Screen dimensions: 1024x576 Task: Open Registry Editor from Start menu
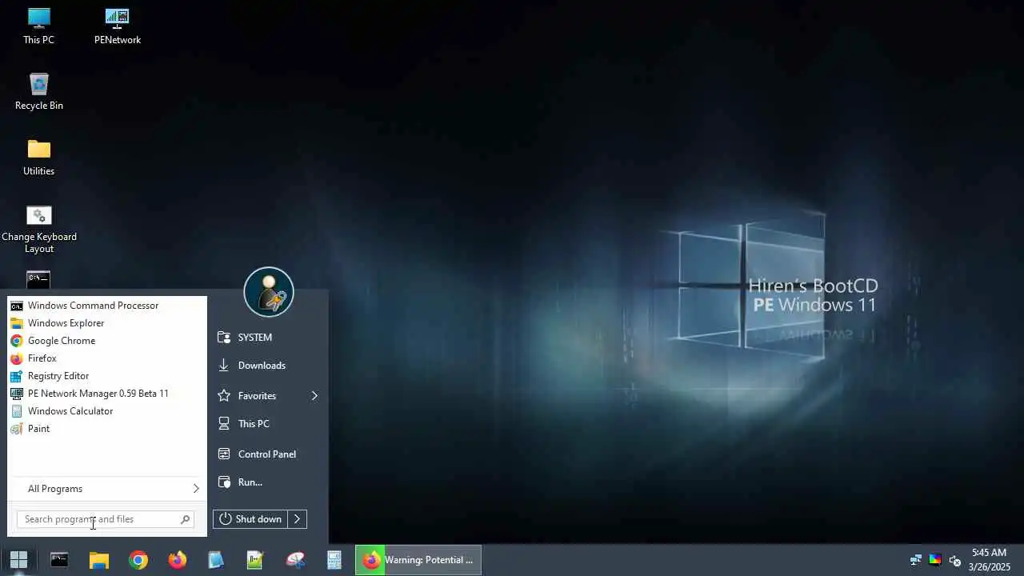106,376
